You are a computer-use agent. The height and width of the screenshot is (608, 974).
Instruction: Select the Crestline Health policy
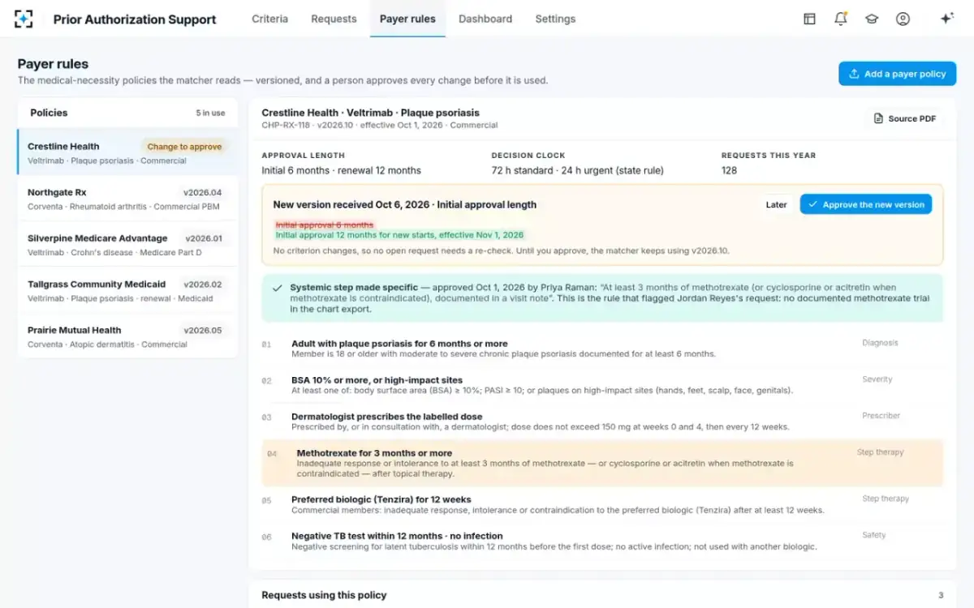click(x=128, y=152)
